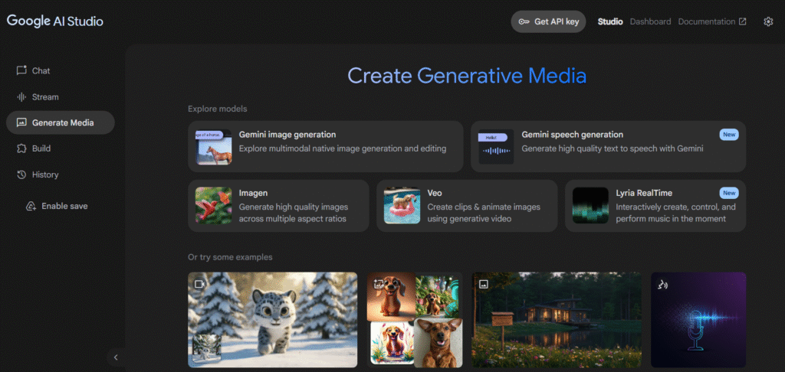Click the dog in pool thumbnail for Veo

[x=402, y=205]
